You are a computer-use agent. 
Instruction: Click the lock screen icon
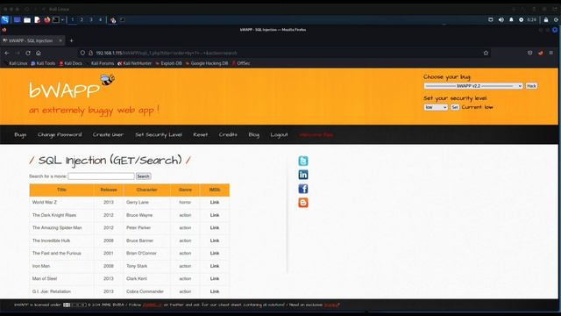pos(546,19)
